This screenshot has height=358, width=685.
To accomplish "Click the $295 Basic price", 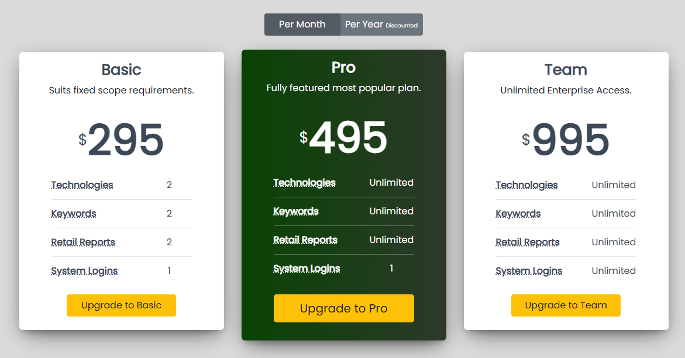I will (x=122, y=140).
